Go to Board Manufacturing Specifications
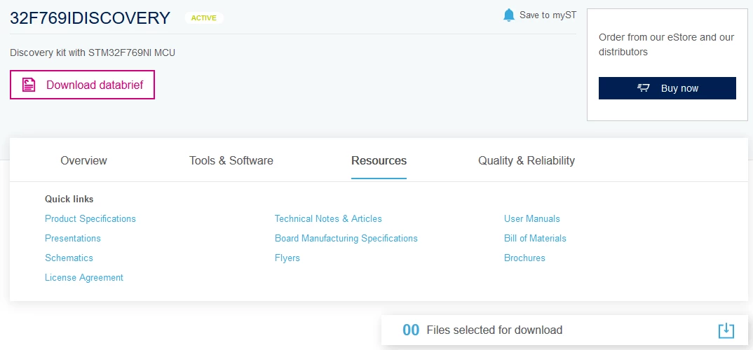 click(346, 238)
